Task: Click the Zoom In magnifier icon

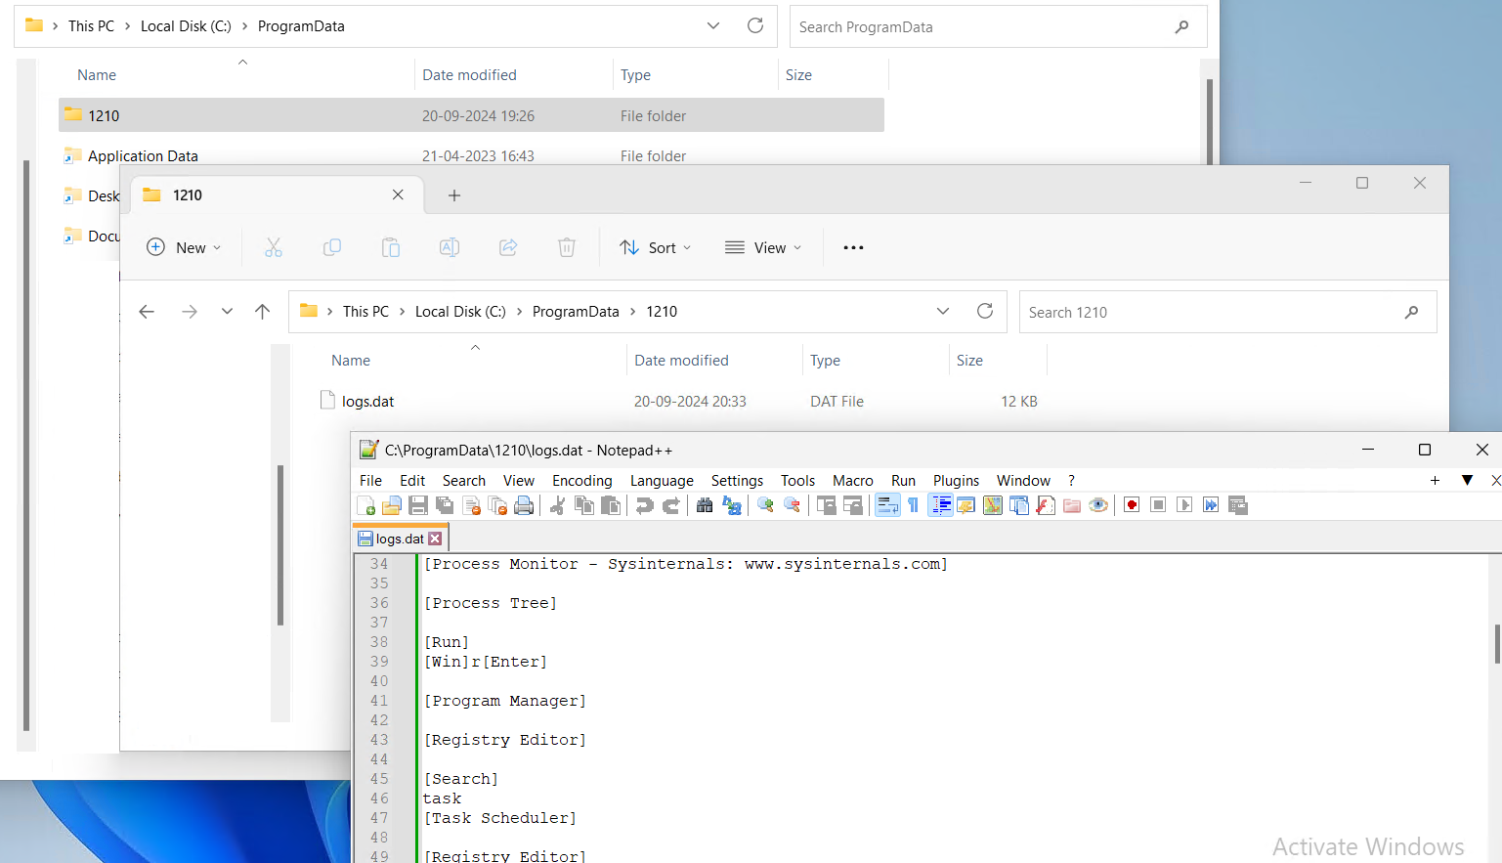Action: [x=765, y=505]
